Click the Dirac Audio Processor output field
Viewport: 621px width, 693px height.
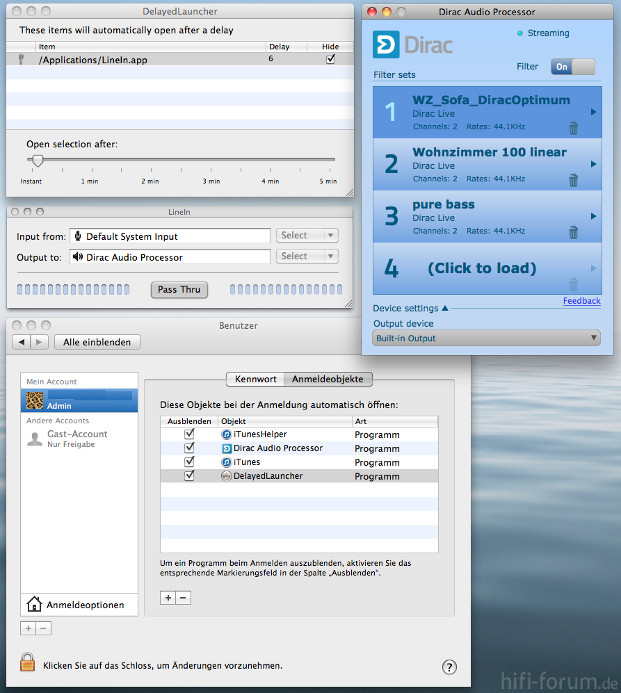point(170,256)
